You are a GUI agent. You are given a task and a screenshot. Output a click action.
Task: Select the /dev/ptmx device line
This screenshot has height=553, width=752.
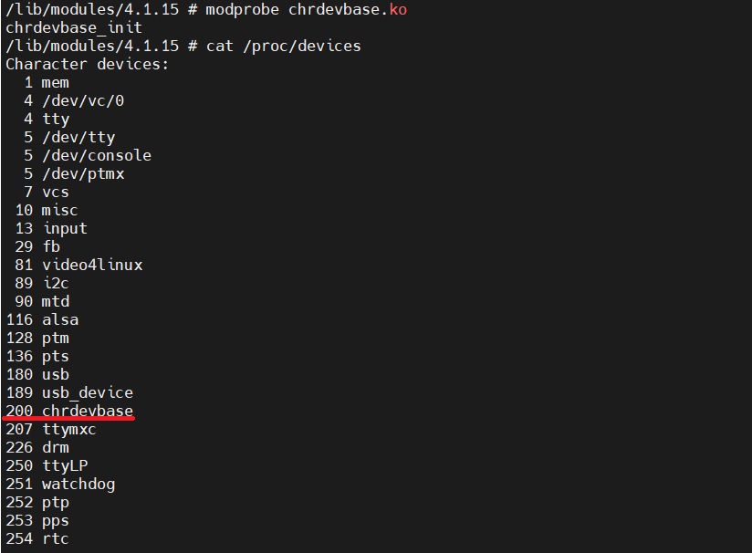[74, 173]
